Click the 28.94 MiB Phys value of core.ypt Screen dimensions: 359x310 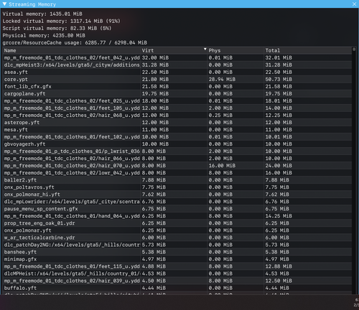(x=222, y=79)
